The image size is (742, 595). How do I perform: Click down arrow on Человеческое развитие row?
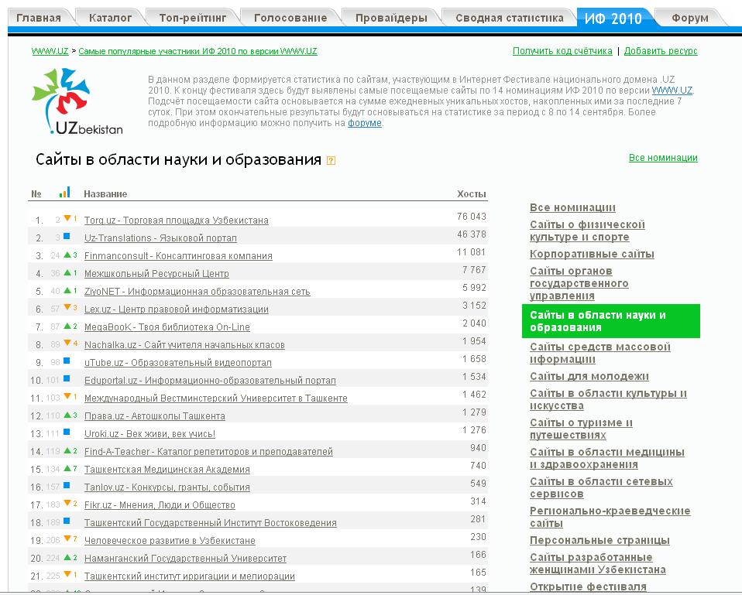(67, 539)
